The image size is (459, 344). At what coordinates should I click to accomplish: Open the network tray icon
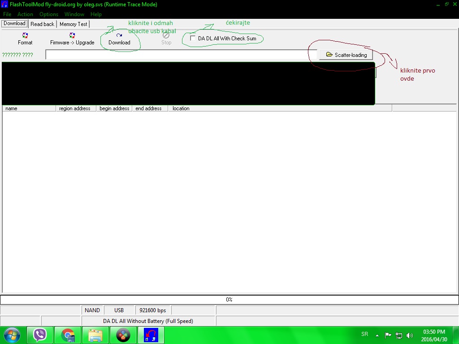pyautogui.click(x=398, y=335)
